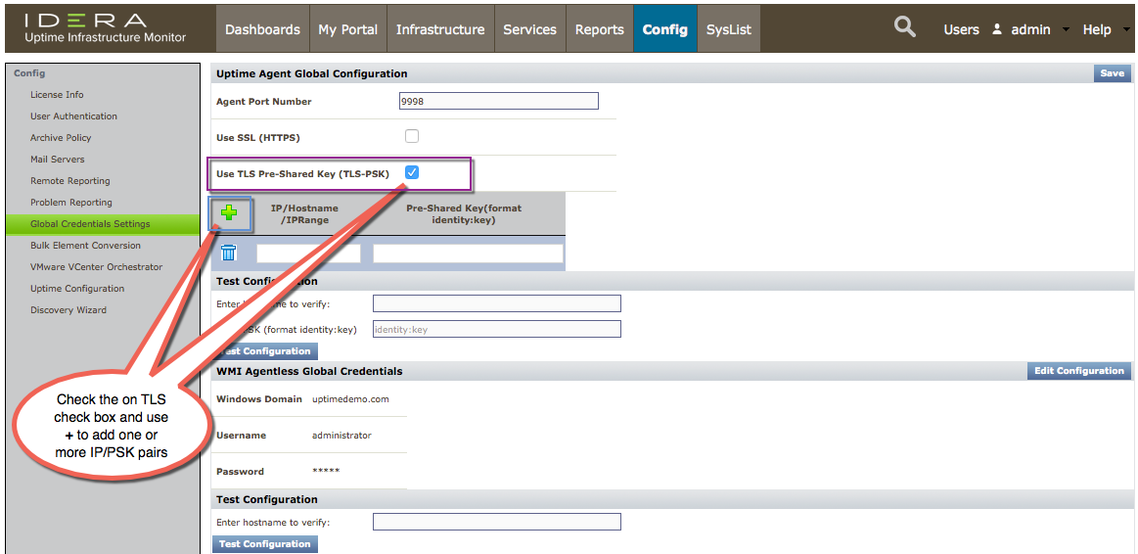Open Problem Reporting page
The height and width of the screenshot is (554, 1138).
pyautogui.click(x=71, y=202)
